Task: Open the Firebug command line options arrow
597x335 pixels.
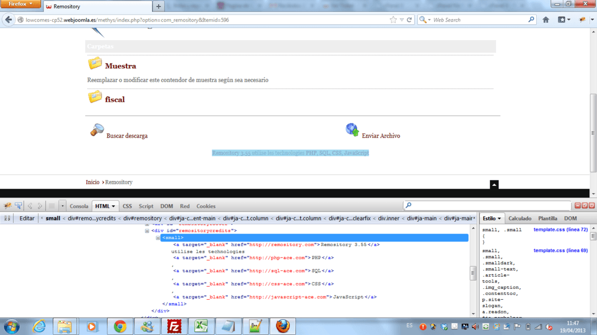Action: (x=62, y=205)
